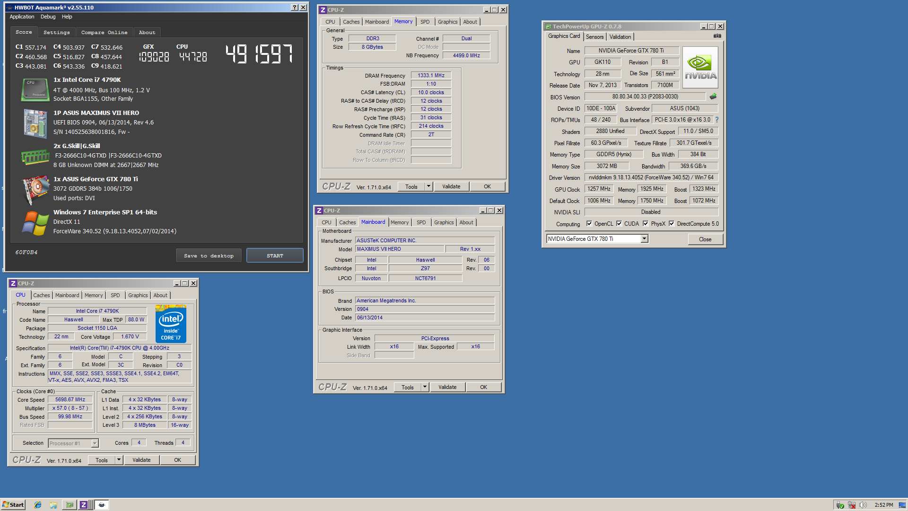Click the Bus Interface question mark help icon
Screen dimensions: 908x511
pyautogui.click(x=716, y=120)
